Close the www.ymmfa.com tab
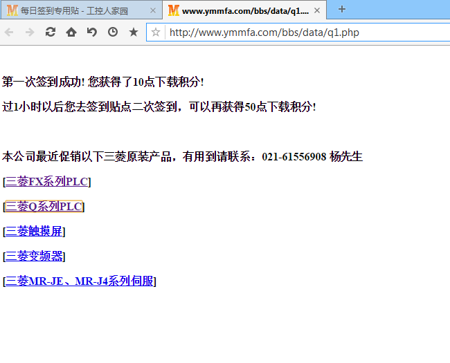The width and height of the screenshot is (450, 363). (x=317, y=10)
